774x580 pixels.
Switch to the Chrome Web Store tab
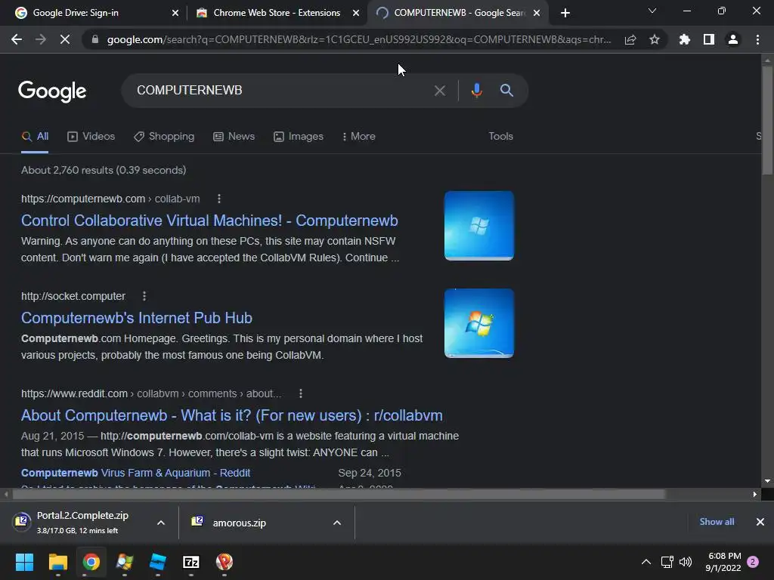coord(277,13)
